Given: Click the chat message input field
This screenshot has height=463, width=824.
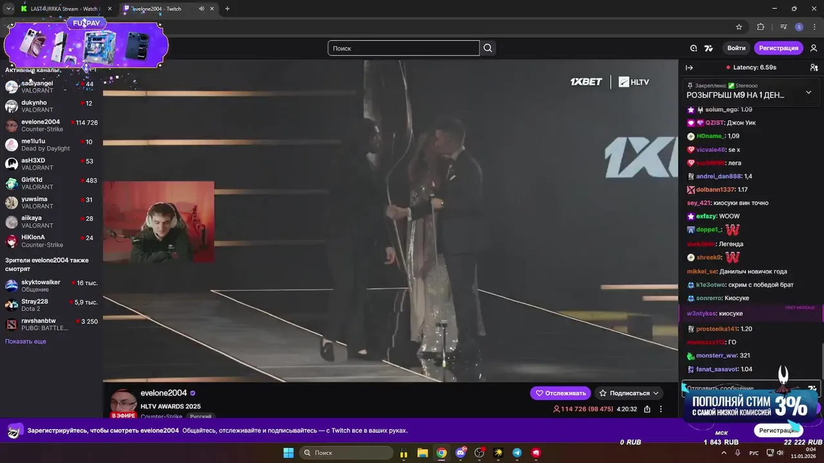Looking at the screenshot, I should tap(750, 388).
